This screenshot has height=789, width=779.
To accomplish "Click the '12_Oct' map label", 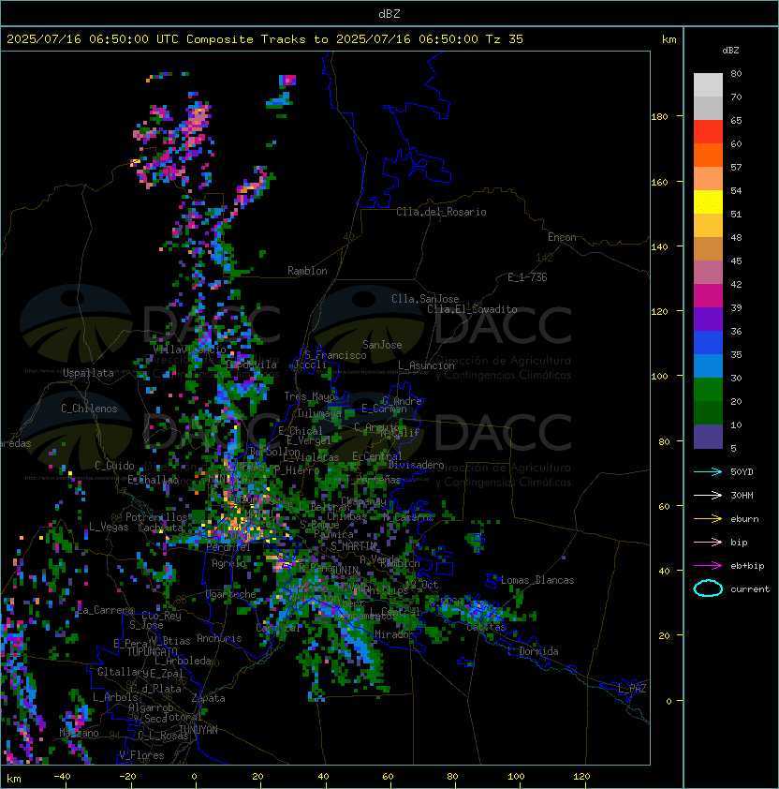I will pos(421,585).
